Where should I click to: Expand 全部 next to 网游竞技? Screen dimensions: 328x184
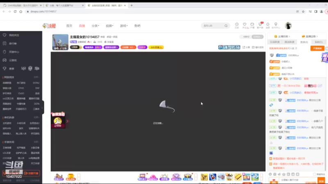pos(36,77)
